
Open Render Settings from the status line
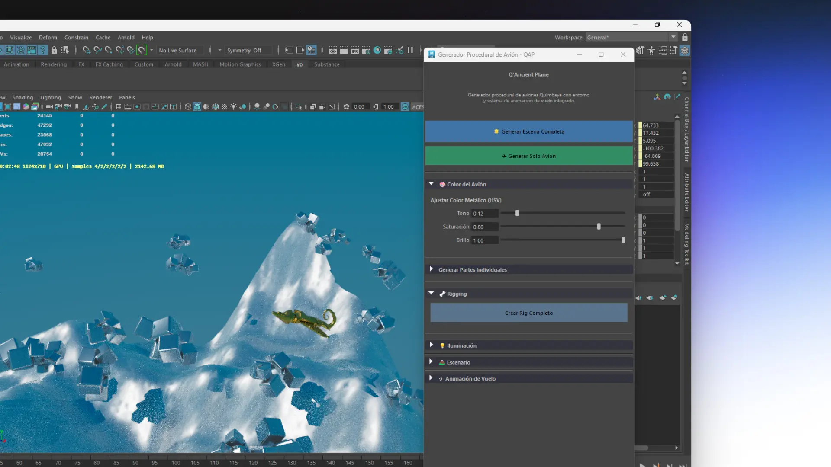tap(366, 50)
